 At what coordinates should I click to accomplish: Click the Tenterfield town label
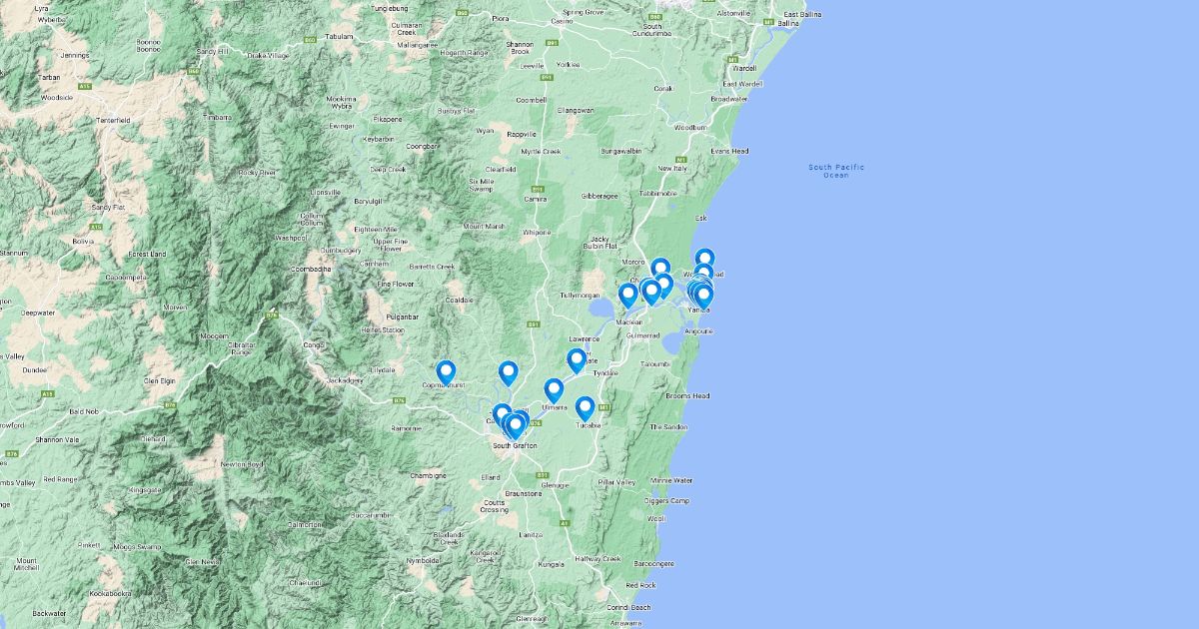coord(114,120)
